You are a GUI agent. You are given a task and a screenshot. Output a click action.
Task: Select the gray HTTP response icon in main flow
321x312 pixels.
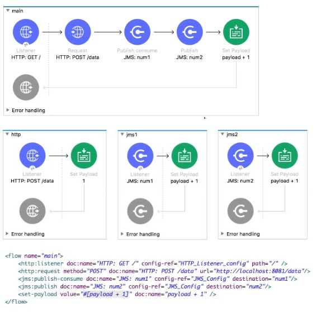tap(26, 88)
